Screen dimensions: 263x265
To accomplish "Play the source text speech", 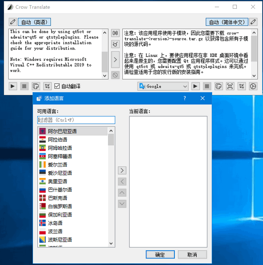I will tap(13, 86).
